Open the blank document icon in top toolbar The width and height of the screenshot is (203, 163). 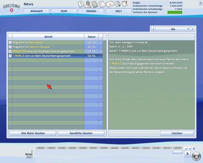[x=102, y=4]
